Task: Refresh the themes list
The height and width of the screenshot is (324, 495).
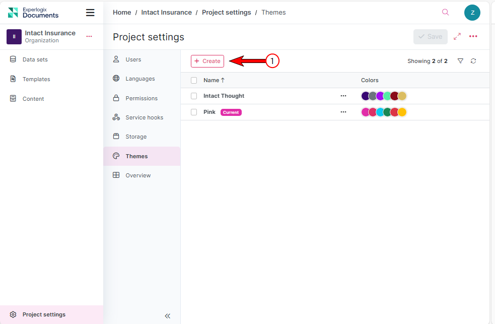Action: click(x=473, y=61)
